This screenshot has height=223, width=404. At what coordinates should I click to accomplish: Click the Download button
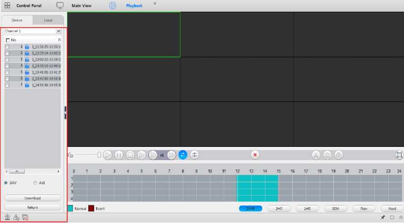[x=32, y=198]
